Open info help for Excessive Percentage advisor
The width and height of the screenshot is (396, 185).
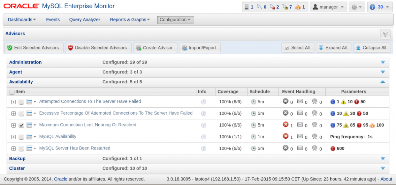coord(204,114)
